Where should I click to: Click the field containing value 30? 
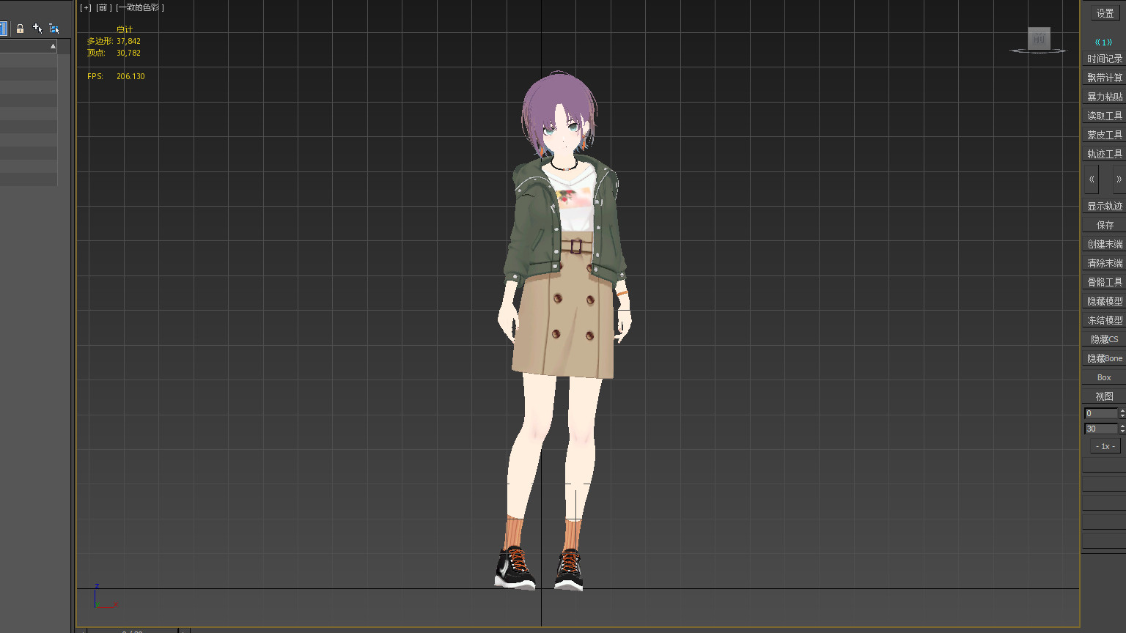pyautogui.click(x=1100, y=429)
